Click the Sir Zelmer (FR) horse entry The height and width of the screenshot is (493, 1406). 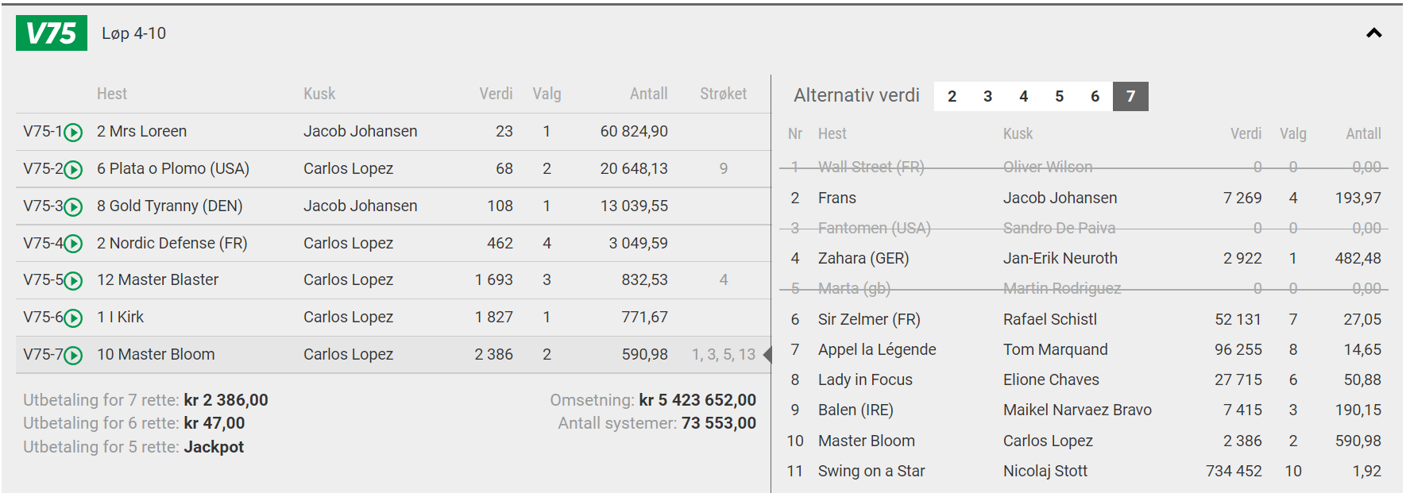pos(869,319)
